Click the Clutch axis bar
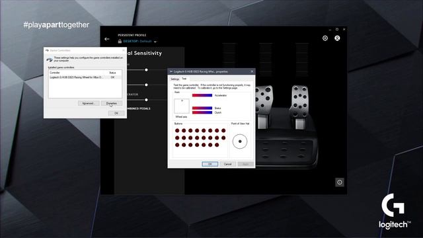Viewport: 423px width, 238px height. click(x=202, y=112)
